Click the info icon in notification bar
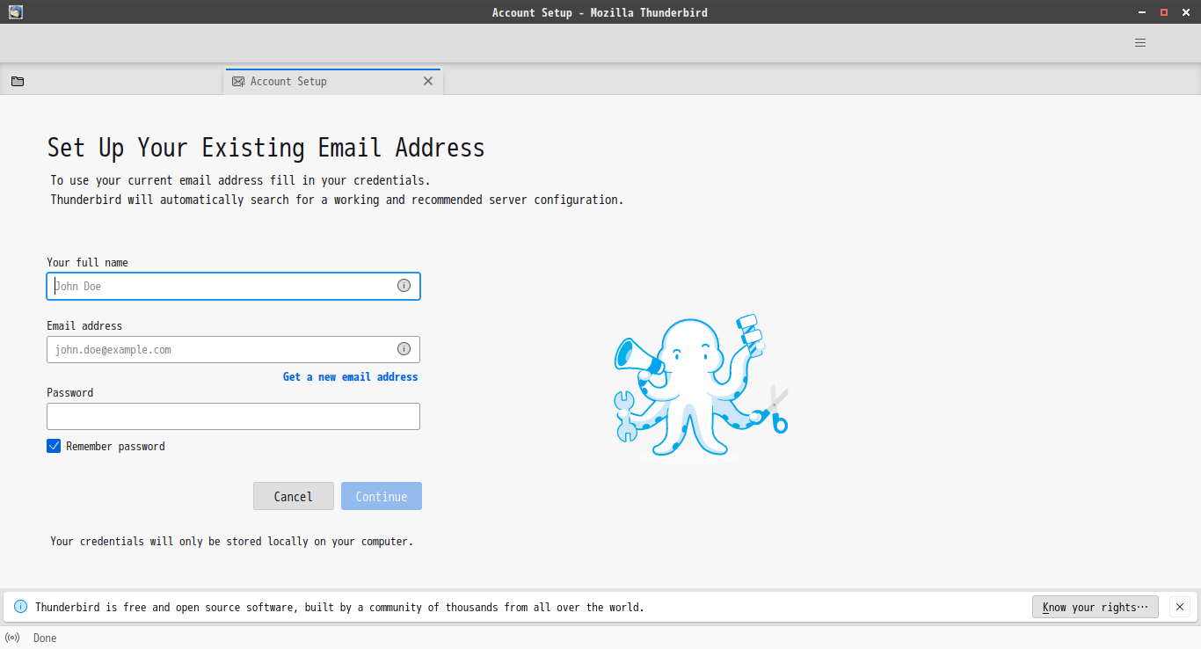This screenshot has height=649, width=1201. 21,607
